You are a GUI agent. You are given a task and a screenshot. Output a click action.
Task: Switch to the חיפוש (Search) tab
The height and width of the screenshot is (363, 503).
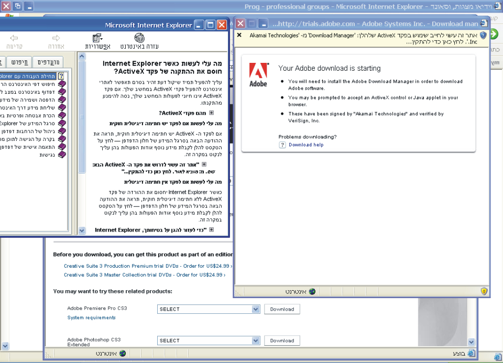[x=19, y=62]
